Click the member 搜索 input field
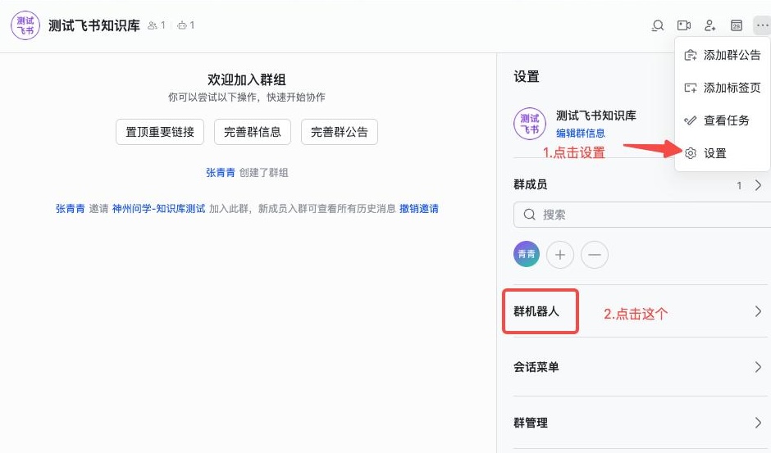This screenshot has width=771, height=453. (642, 215)
